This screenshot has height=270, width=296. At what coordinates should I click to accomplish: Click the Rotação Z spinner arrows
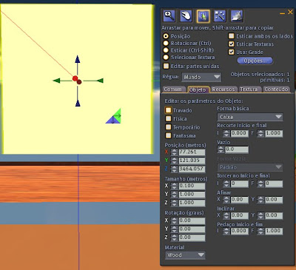pyautogui.click(x=175, y=237)
